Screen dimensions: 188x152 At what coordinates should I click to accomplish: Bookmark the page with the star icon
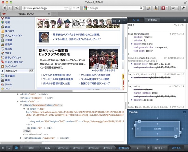pyautogui.click(x=66, y=8)
